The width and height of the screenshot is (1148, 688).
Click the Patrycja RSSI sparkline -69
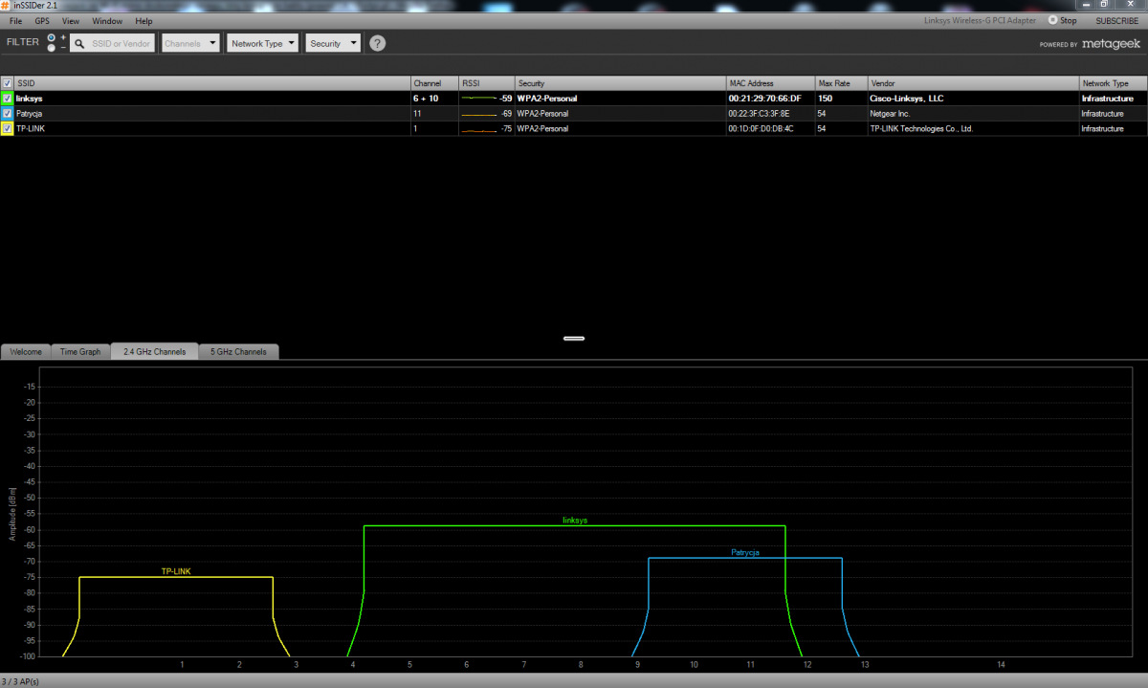click(487, 113)
